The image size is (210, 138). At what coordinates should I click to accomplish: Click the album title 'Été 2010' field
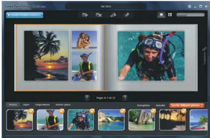point(106,6)
